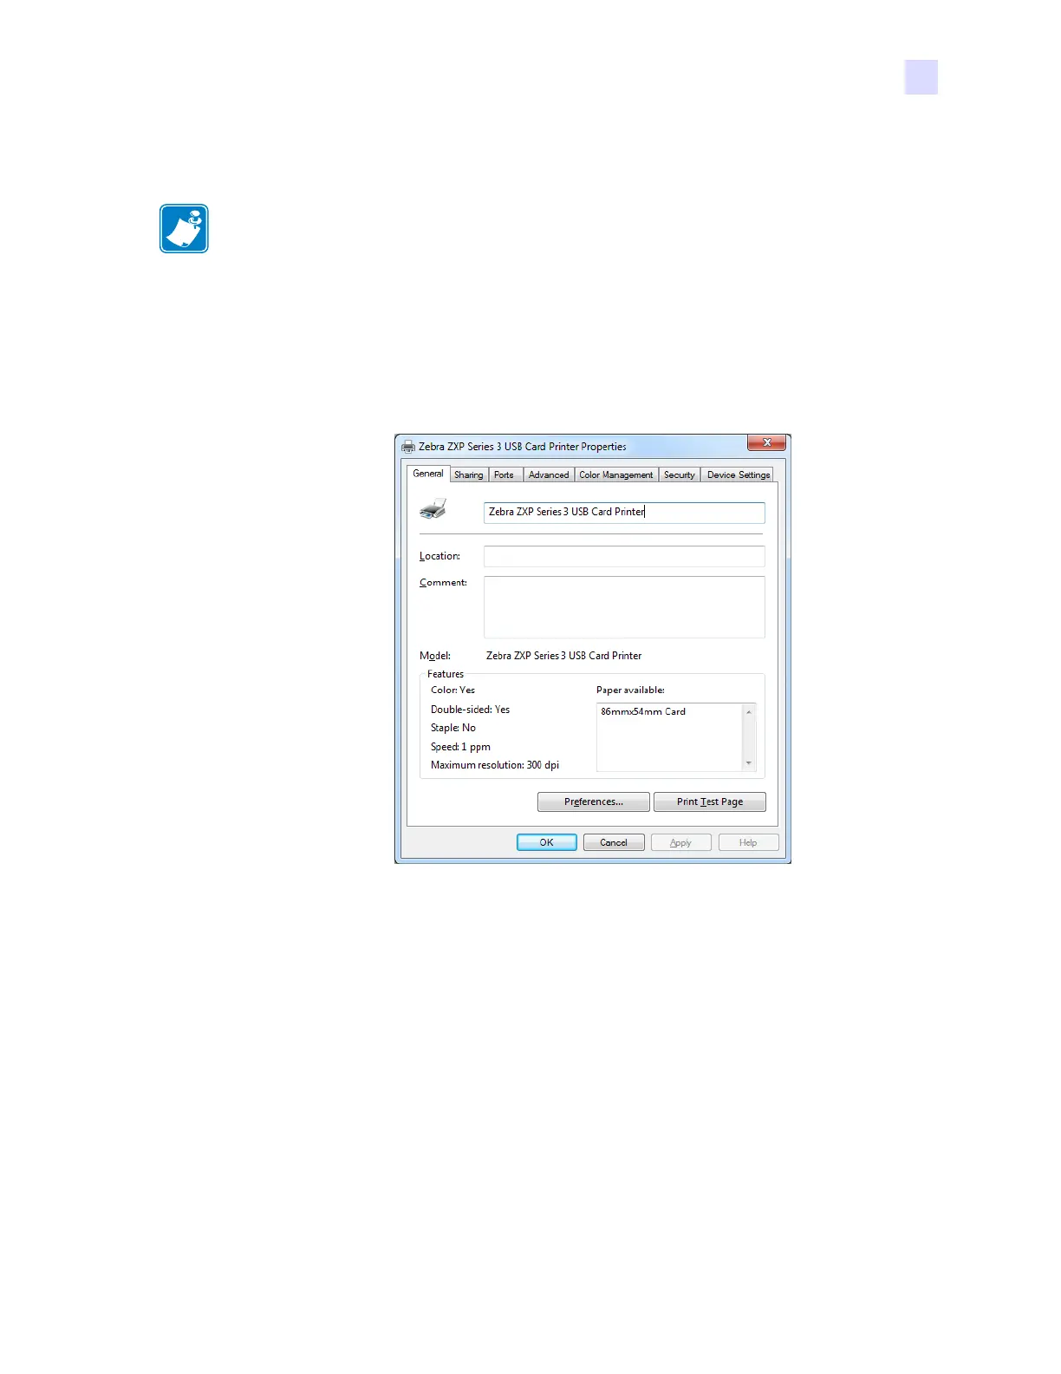Open the Sharing tab

[469, 475]
